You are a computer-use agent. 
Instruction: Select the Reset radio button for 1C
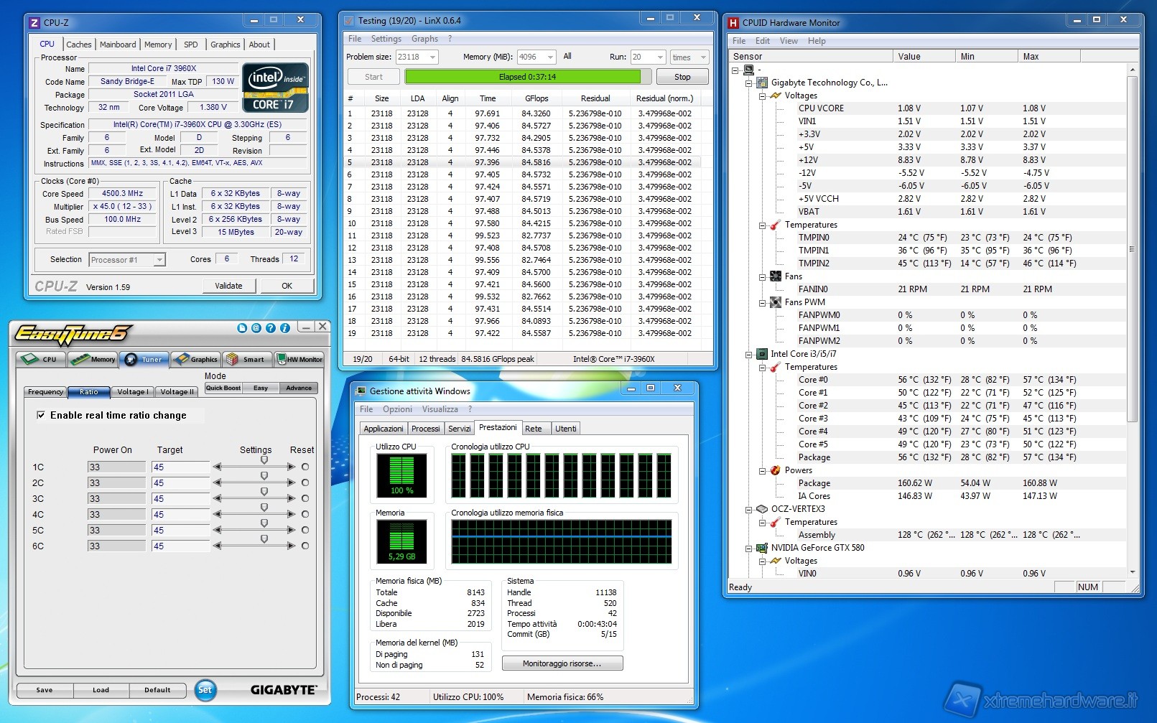(x=305, y=467)
